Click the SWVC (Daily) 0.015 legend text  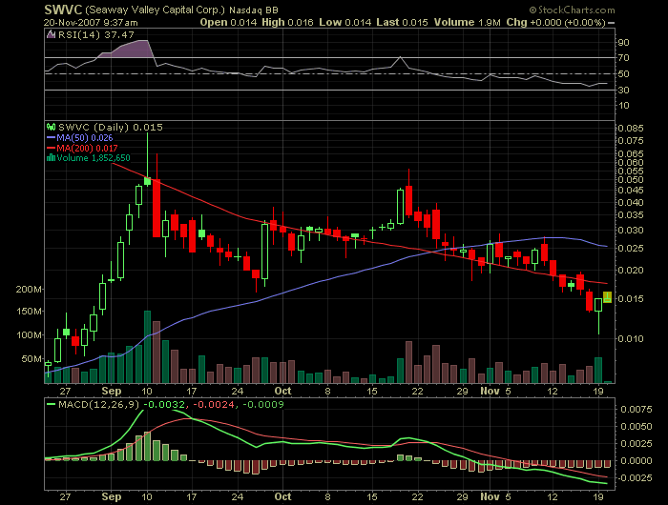[x=111, y=128]
